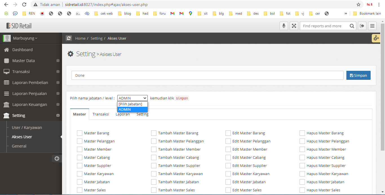Click the Find reports and more search field
This screenshot has width=385, height=195.
point(324,26)
